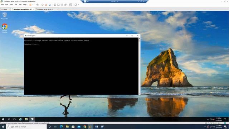Screen dimensions: 229x129
Task: Open the Mail app from host taskbar
Action: tap(79, 126)
